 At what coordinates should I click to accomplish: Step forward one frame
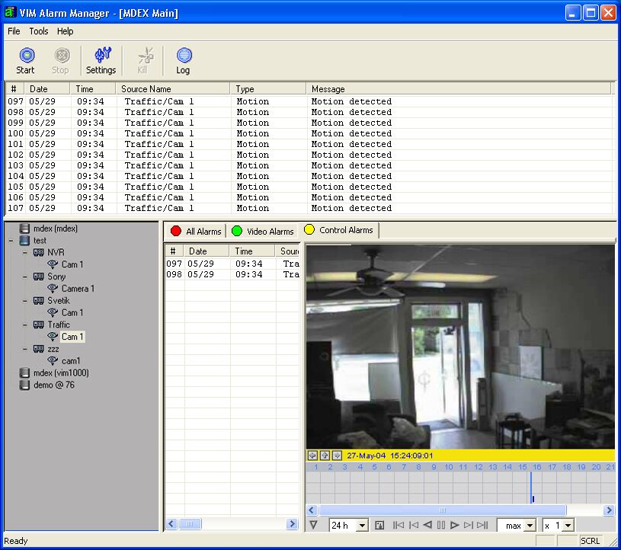click(468, 525)
